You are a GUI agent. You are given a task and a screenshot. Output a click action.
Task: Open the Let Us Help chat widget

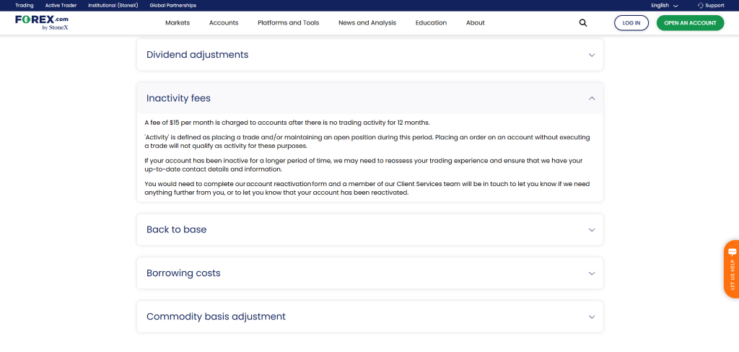click(730, 268)
